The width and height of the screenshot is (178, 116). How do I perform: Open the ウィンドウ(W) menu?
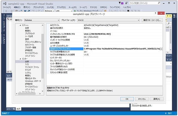tap(115, 7)
